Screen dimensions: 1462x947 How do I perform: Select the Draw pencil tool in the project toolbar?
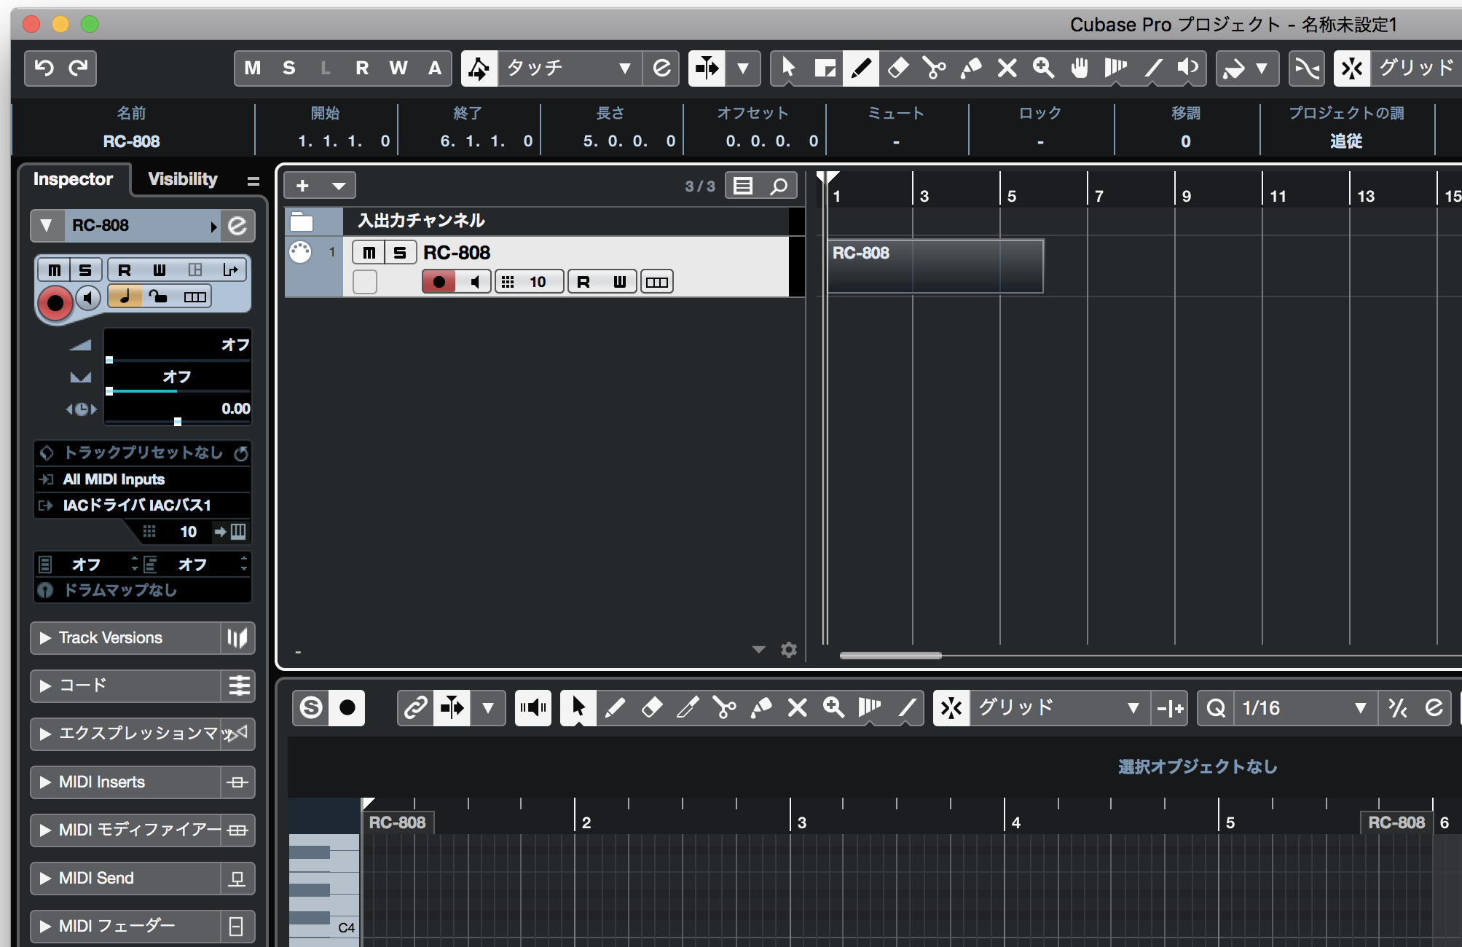pos(861,68)
